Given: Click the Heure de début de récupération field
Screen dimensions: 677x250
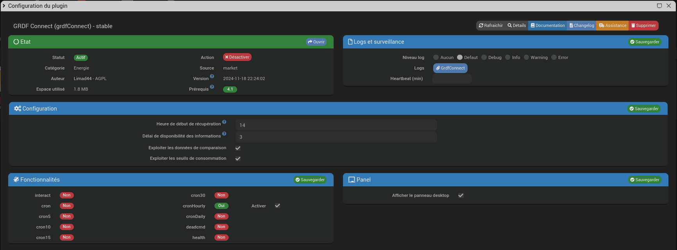Looking at the screenshot, I should (336, 125).
